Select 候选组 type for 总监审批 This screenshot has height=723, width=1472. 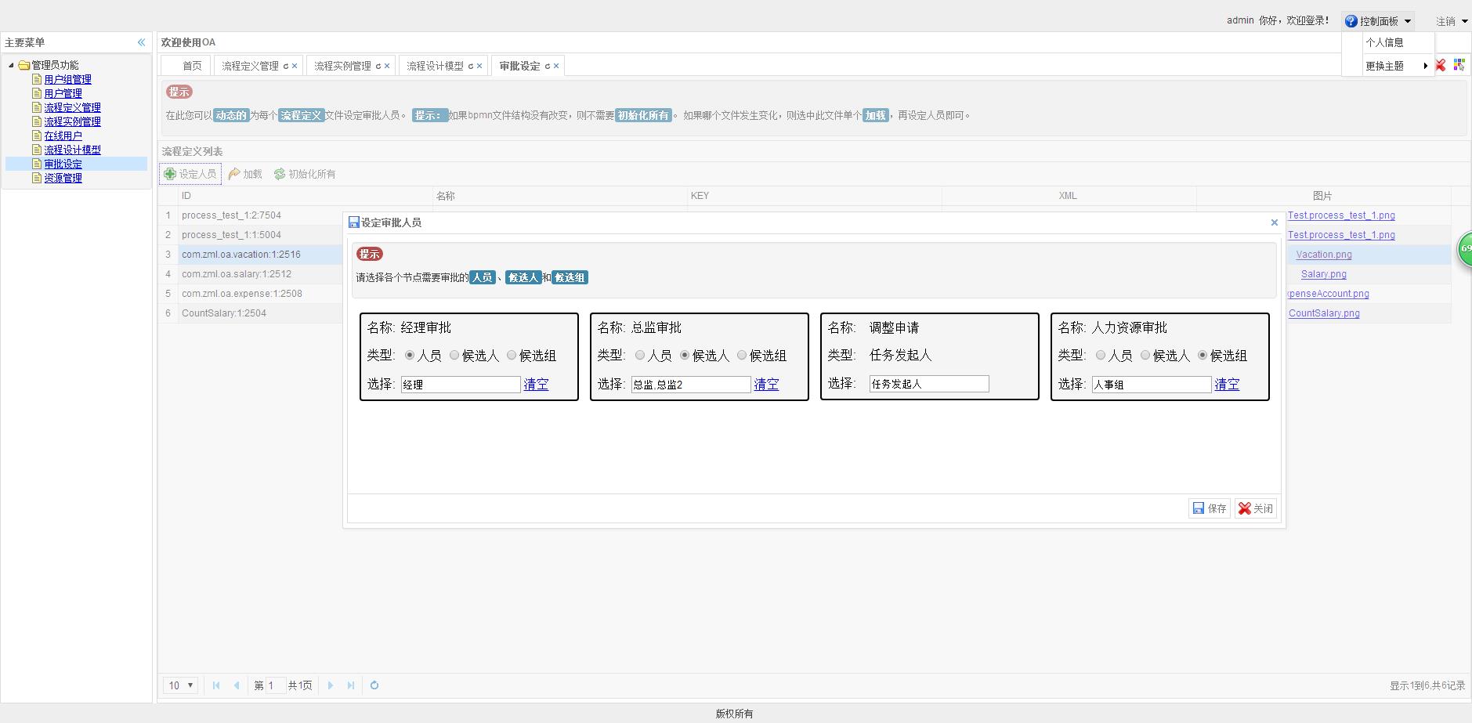coord(742,356)
